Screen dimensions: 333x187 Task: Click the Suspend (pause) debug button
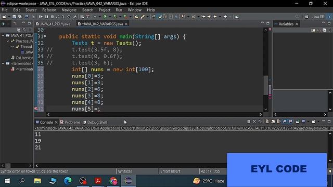coord(46,17)
